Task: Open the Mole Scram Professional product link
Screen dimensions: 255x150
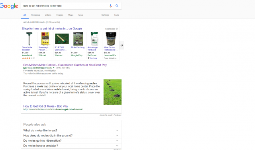Action: [x=111, y=49]
